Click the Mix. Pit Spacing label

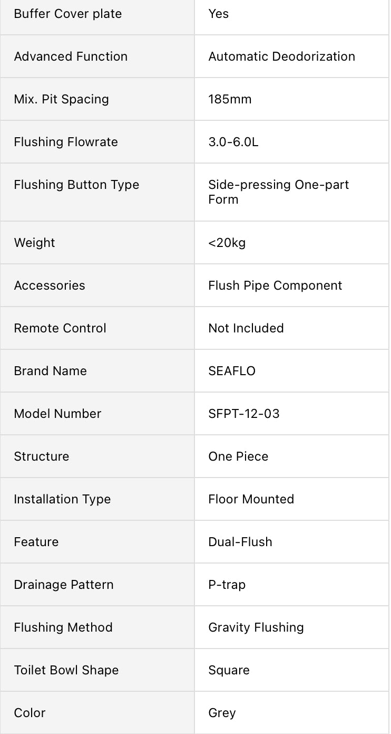(61, 99)
